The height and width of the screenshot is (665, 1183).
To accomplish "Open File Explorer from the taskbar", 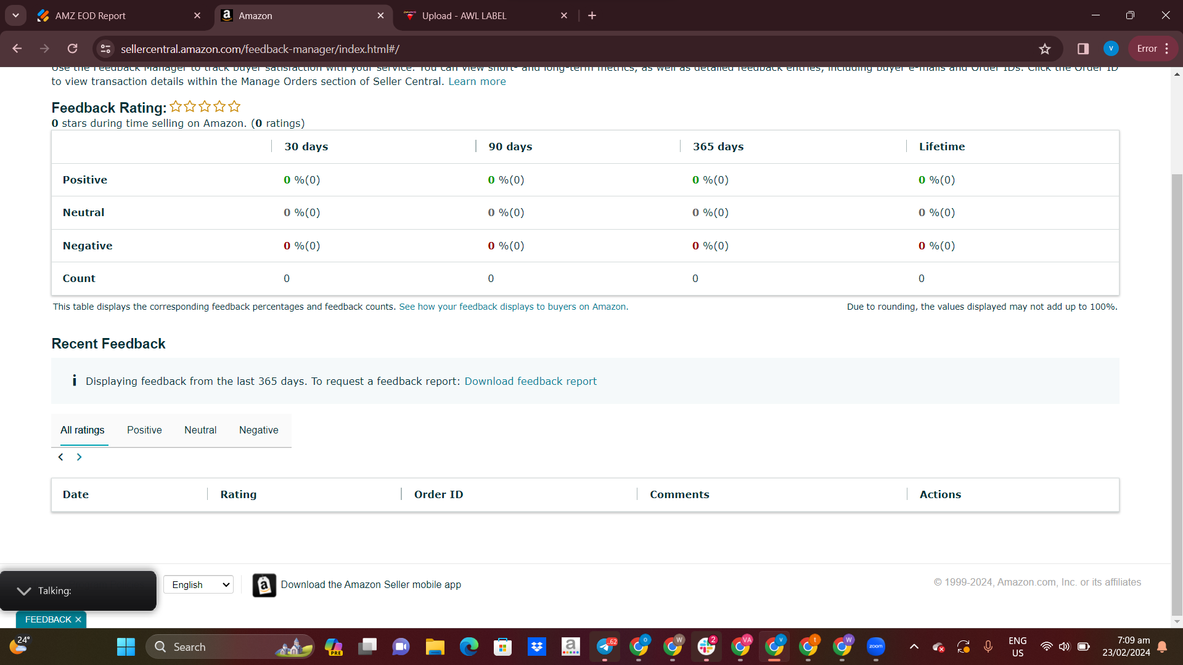I will 435,647.
